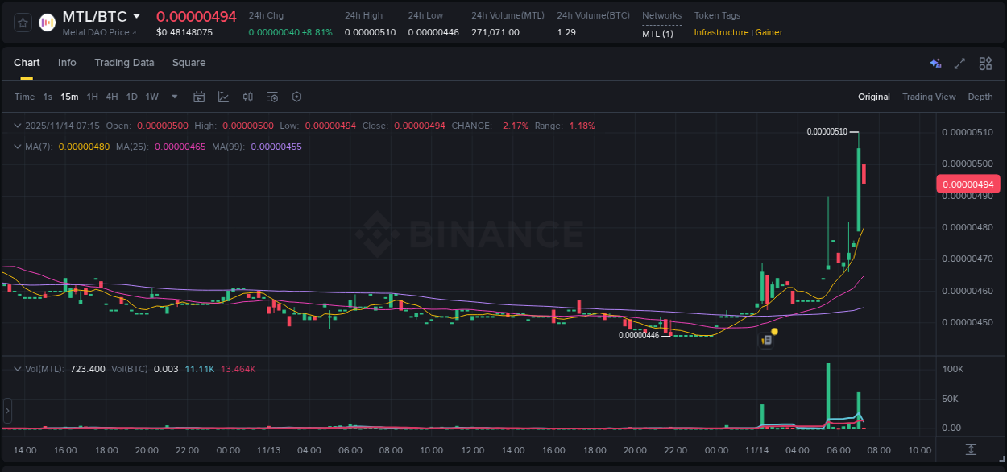
Task: Click the fullscreen expand arrows icon
Action: 959,63
